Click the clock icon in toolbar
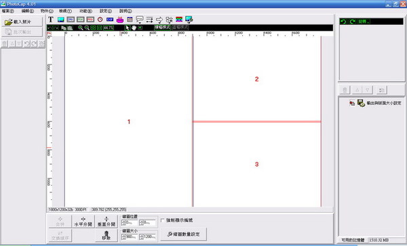 pos(100,20)
